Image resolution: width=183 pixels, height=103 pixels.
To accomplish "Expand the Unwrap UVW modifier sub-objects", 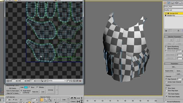I will [168, 13].
